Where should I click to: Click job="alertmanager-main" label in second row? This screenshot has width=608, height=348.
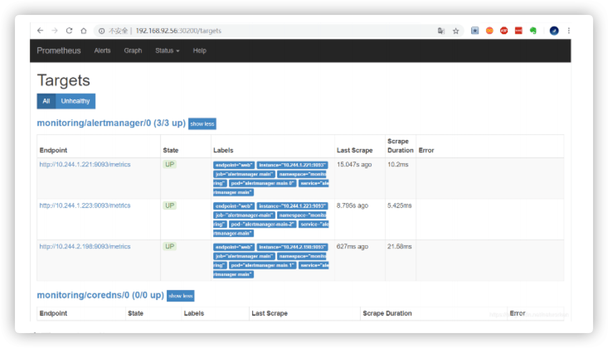coord(244,215)
